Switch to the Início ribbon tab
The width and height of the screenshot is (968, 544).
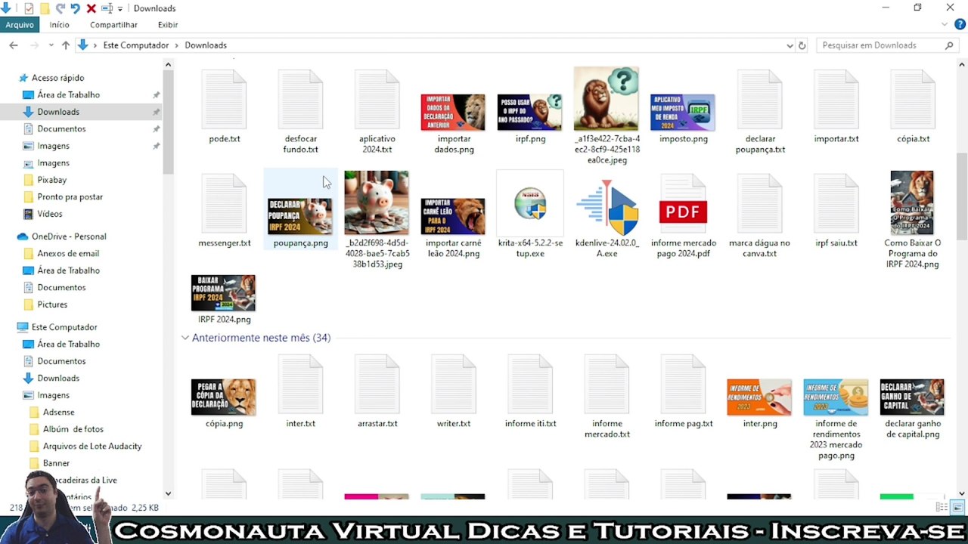click(59, 25)
